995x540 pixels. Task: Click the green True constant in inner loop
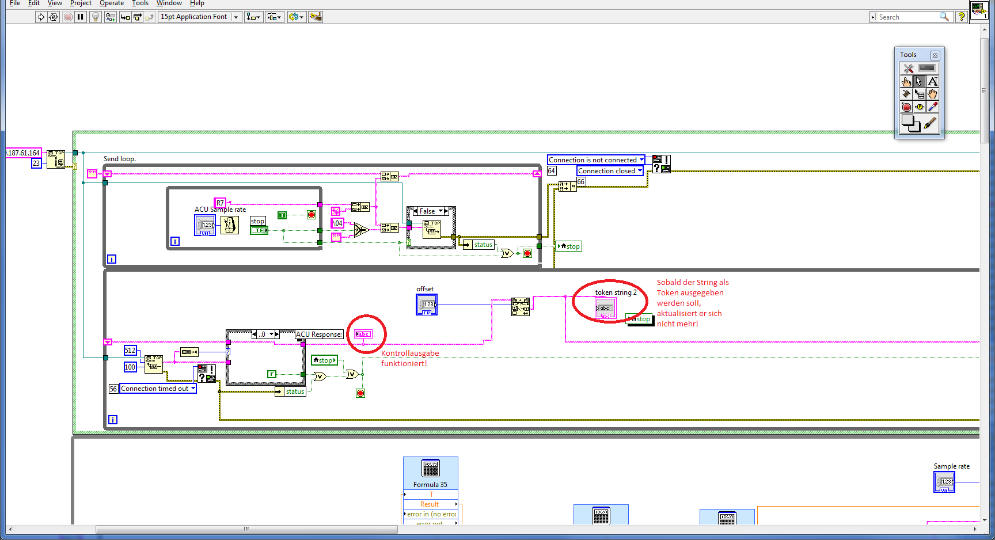[x=282, y=215]
